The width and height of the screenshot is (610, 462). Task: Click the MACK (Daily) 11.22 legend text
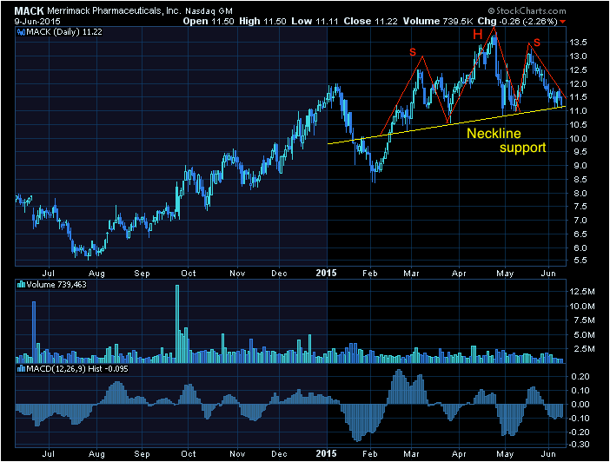pyautogui.click(x=64, y=32)
